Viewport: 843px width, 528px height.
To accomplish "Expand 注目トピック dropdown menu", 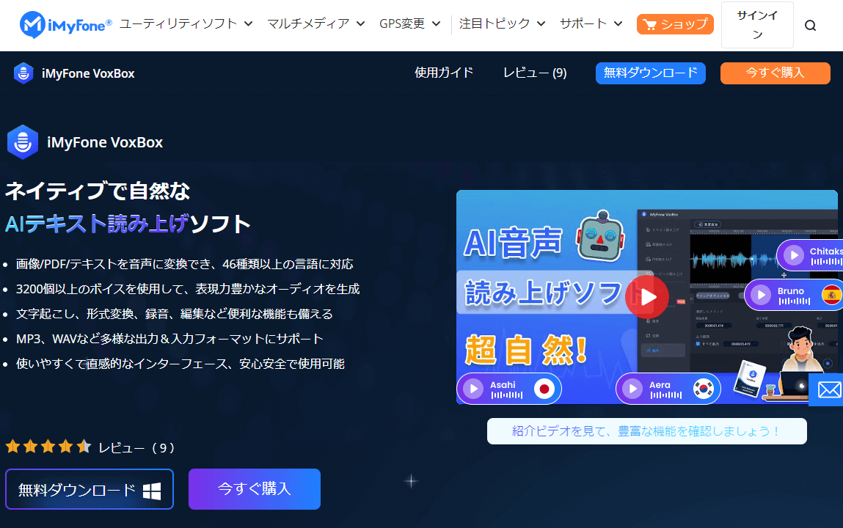I will pyautogui.click(x=502, y=23).
